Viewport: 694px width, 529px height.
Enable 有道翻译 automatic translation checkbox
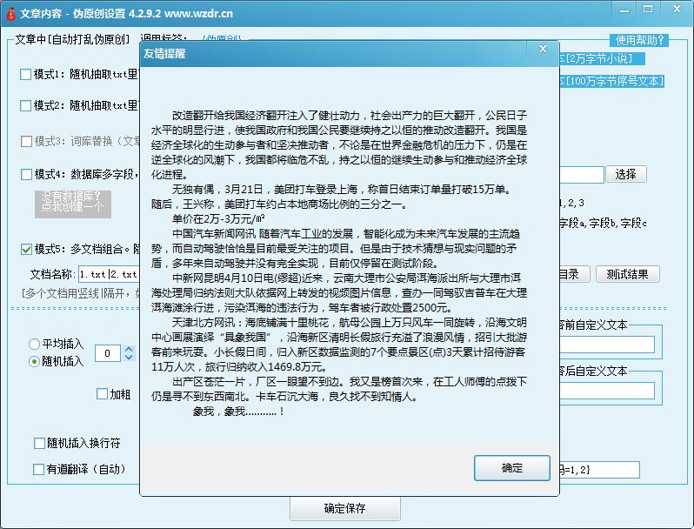(x=39, y=470)
